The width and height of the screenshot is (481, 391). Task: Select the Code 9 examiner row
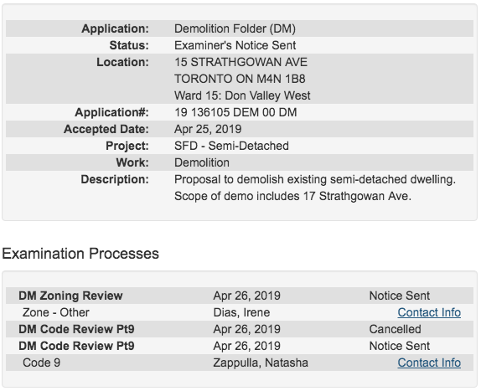click(240, 363)
